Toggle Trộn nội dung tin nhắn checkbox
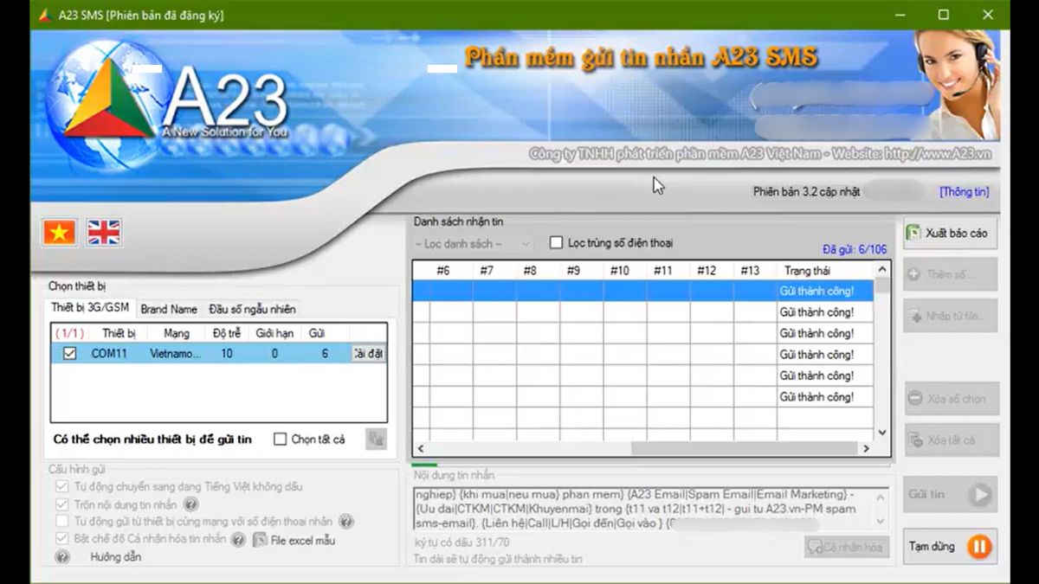This screenshot has height=584, width=1039. 61,504
